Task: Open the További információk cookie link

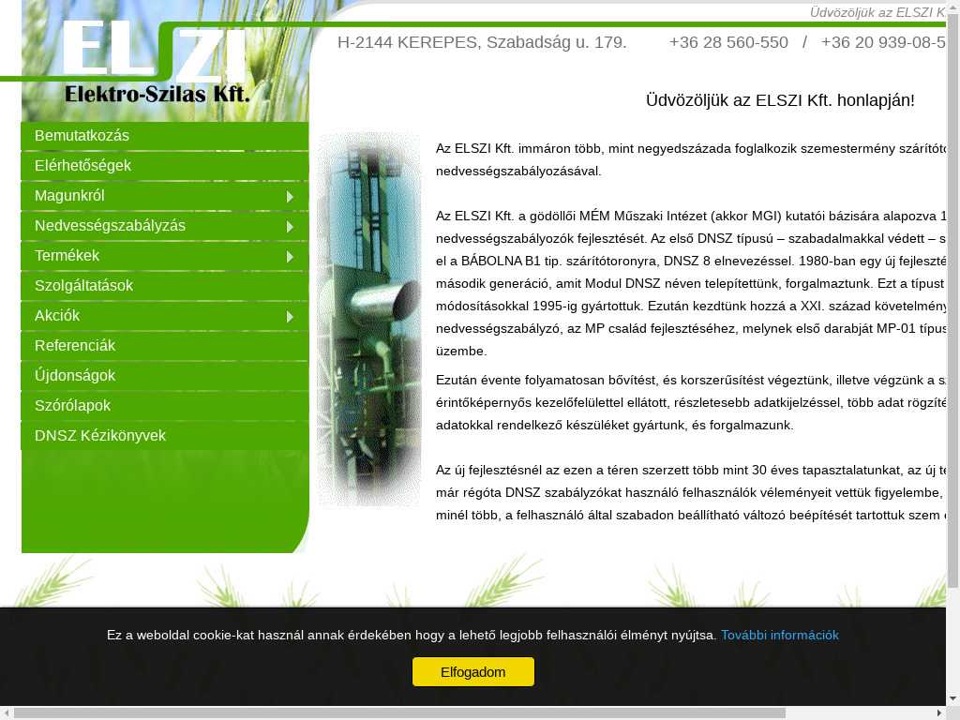Action: click(x=779, y=635)
